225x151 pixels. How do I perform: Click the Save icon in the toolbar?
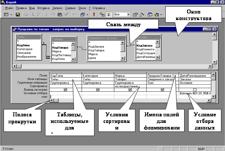coord(18,15)
